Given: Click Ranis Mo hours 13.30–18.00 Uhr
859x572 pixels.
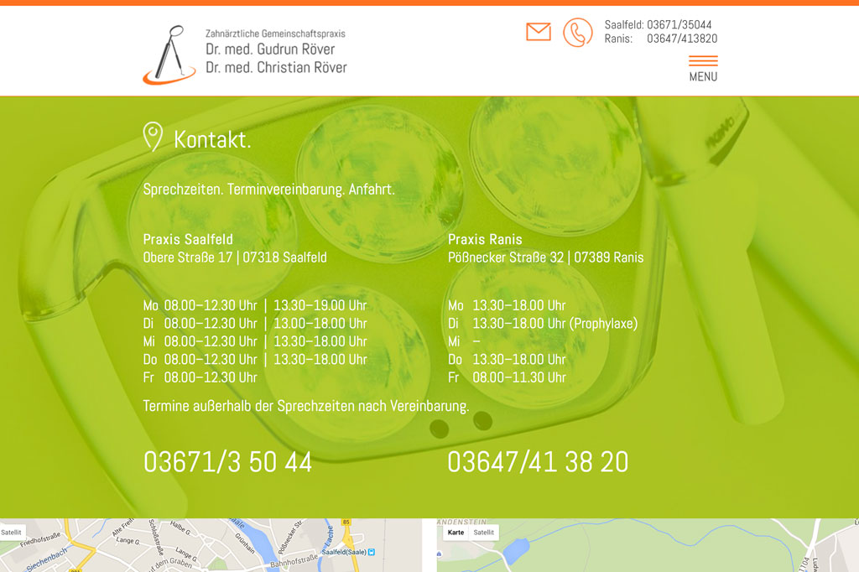Looking at the screenshot, I should click(x=519, y=305).
